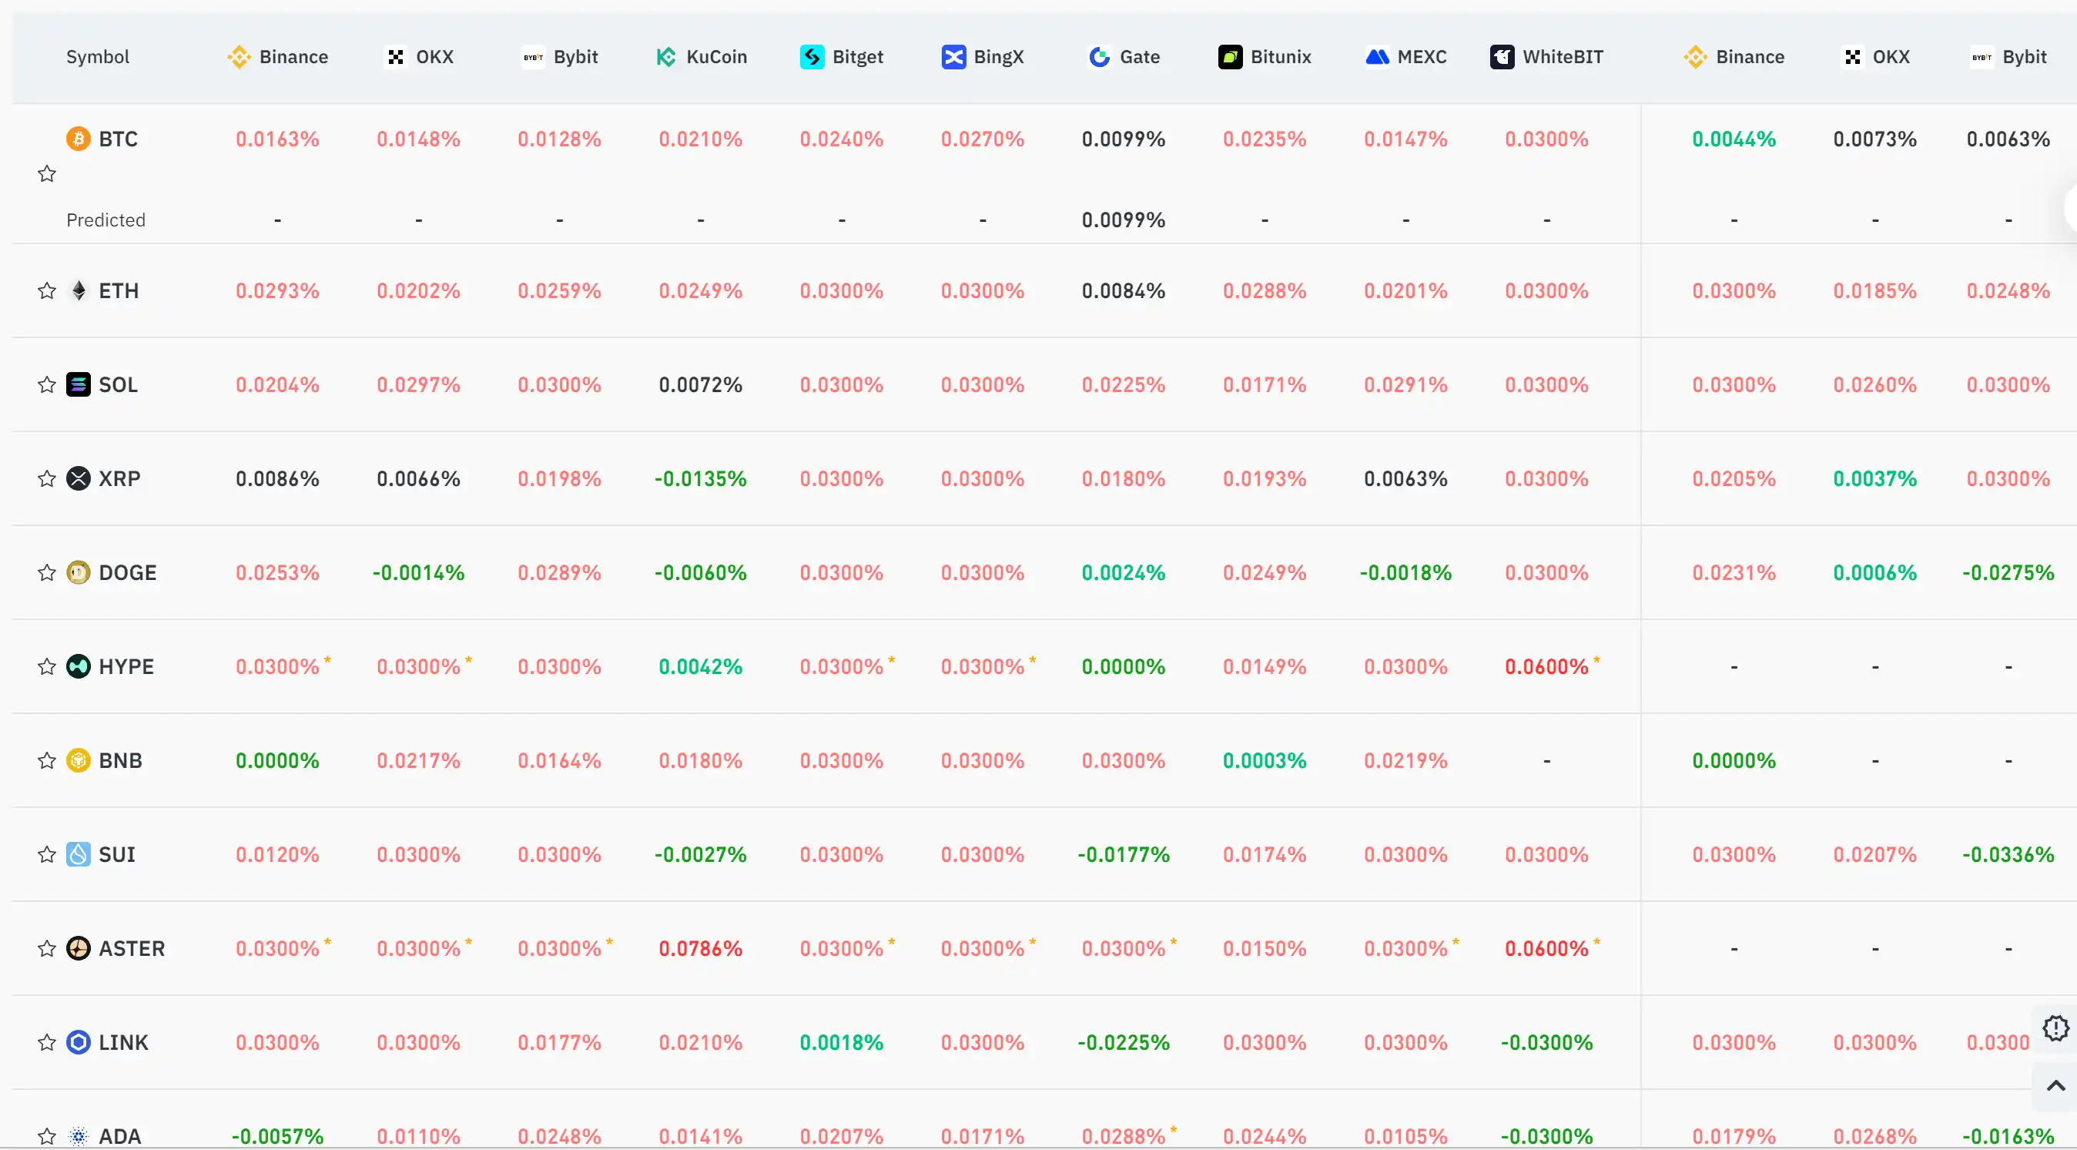Click the scroll-to-top chevron button

coord(2055,1085)
